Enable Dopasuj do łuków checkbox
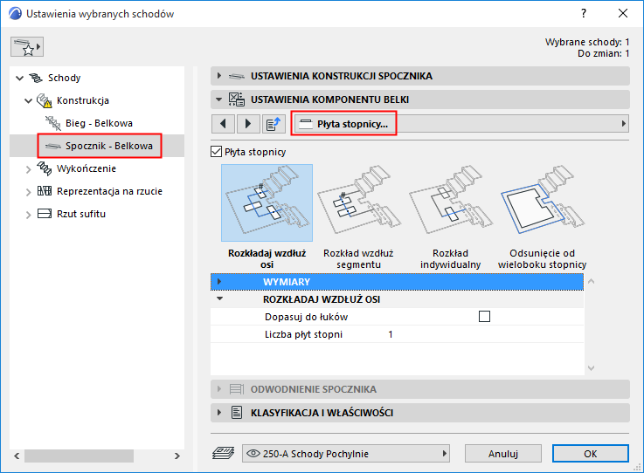Viewport: 644px width, 473px height. [485, 316]
